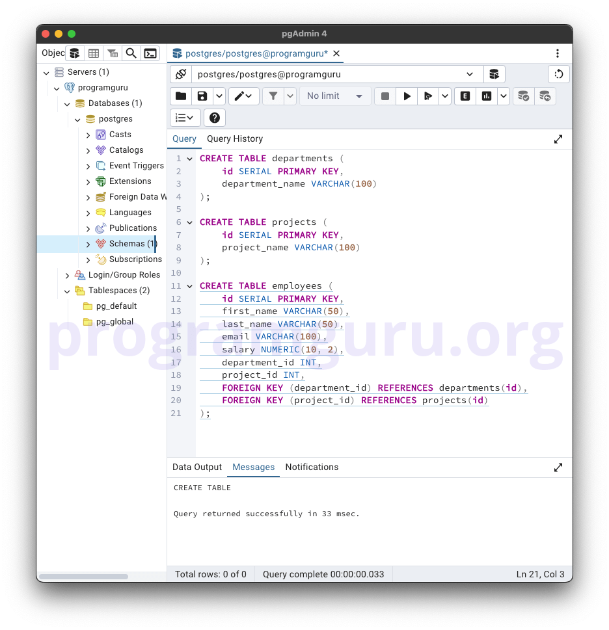
Task: Click the Save File icon
Action: click(202, 96)
